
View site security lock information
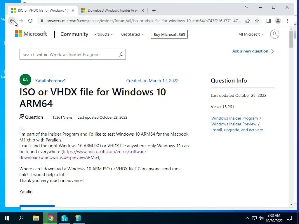tap(42, 21)
